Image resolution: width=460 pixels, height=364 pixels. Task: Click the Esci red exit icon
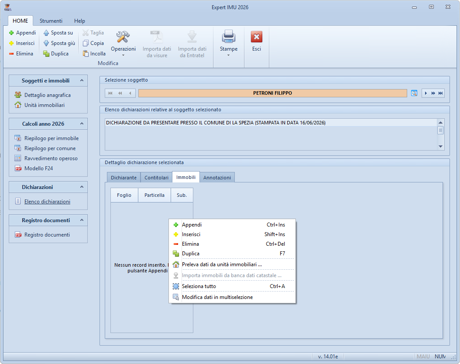257,37
